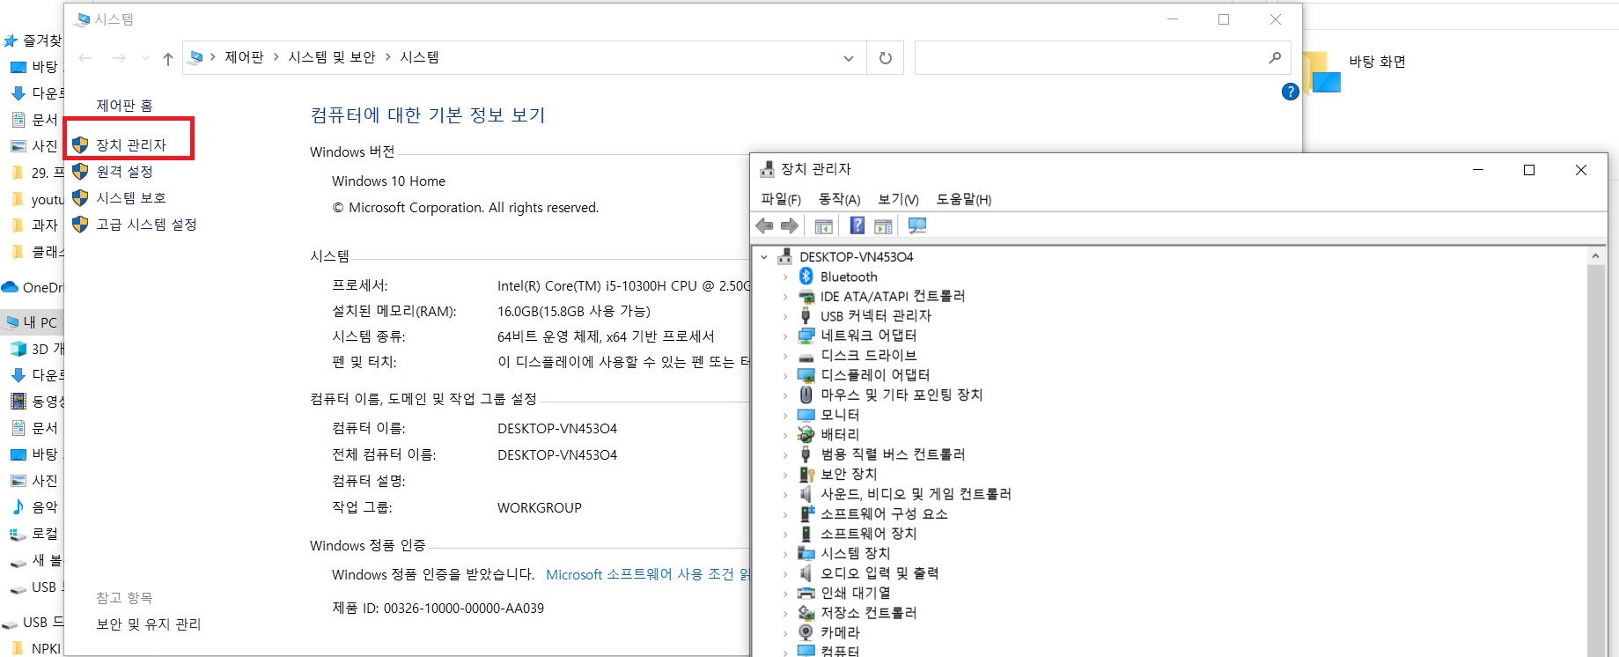The width and height of the screenshot is (1619, 657).
Task: Click the computer name DESKTOP-VN453O4 value
Action: pyautogui.click(x=557, y=429)
